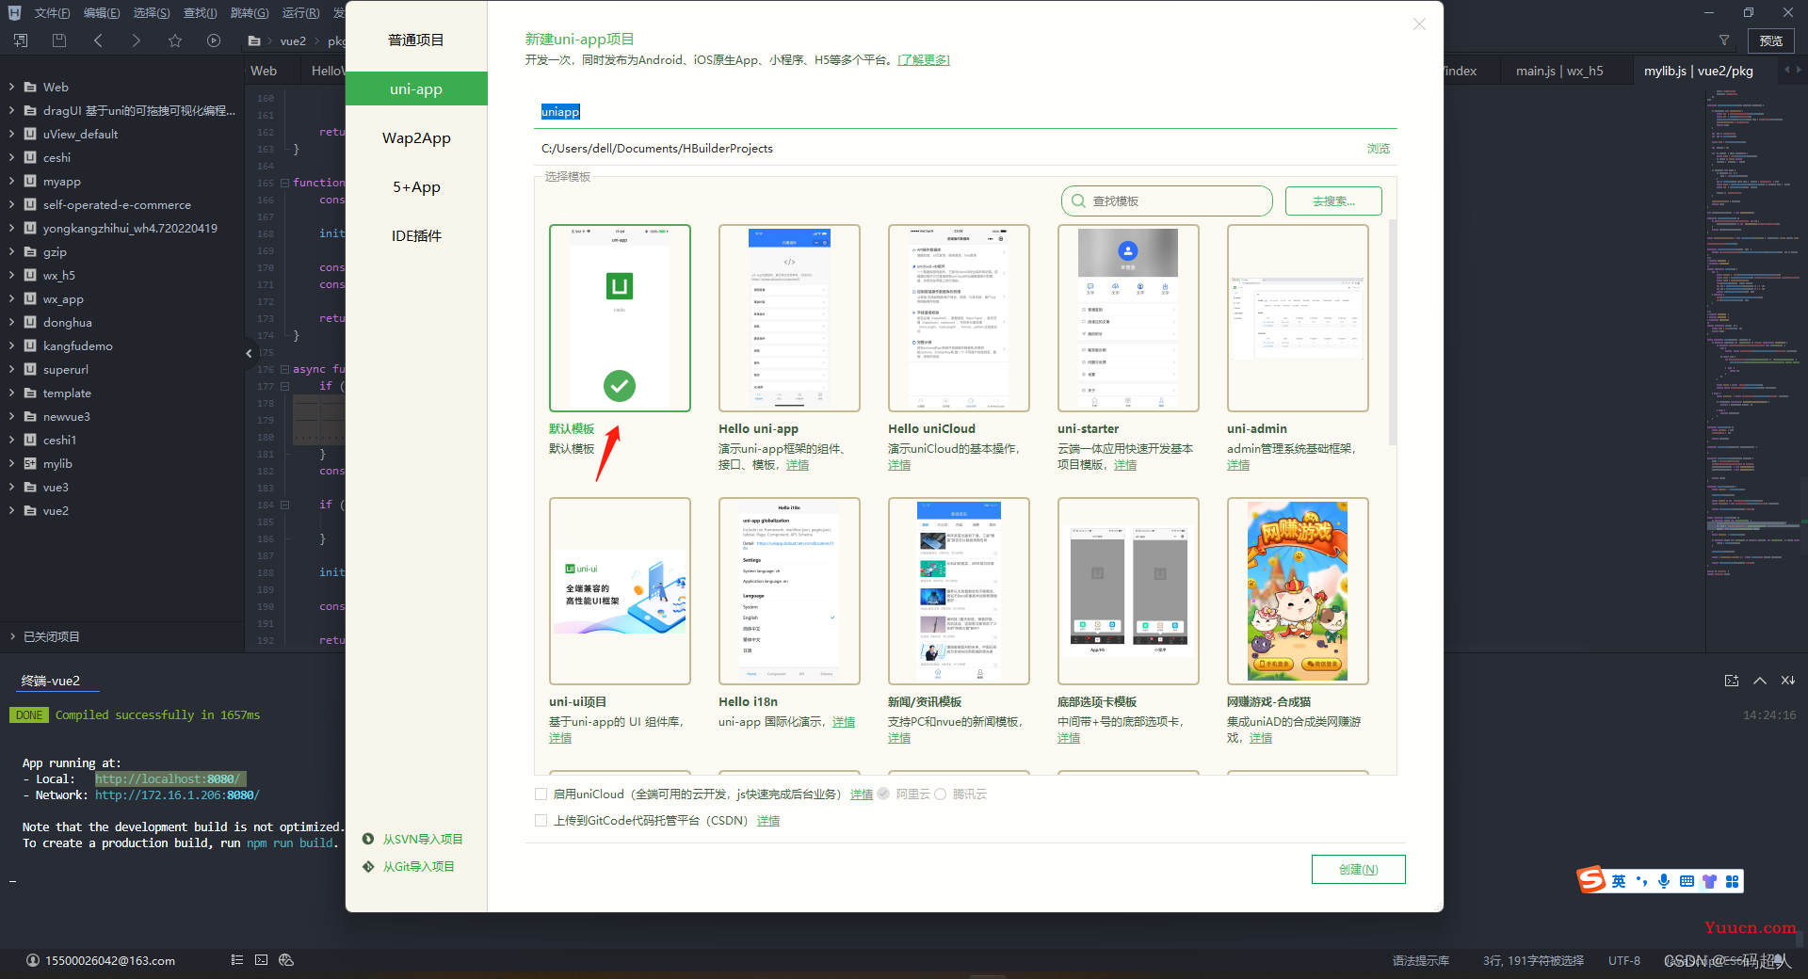Expand the mylib project node
The width and height of the screenshot is (1808, 979).
pyautogui.click(x=11, y=463)
